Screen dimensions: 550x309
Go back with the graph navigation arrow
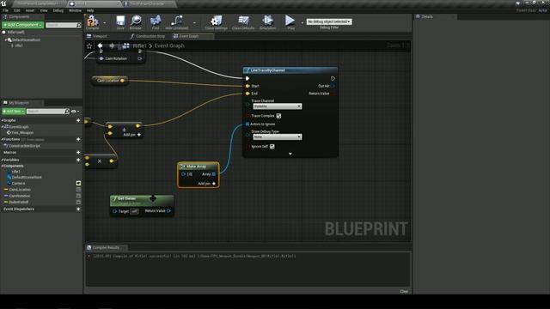[101, 45]
